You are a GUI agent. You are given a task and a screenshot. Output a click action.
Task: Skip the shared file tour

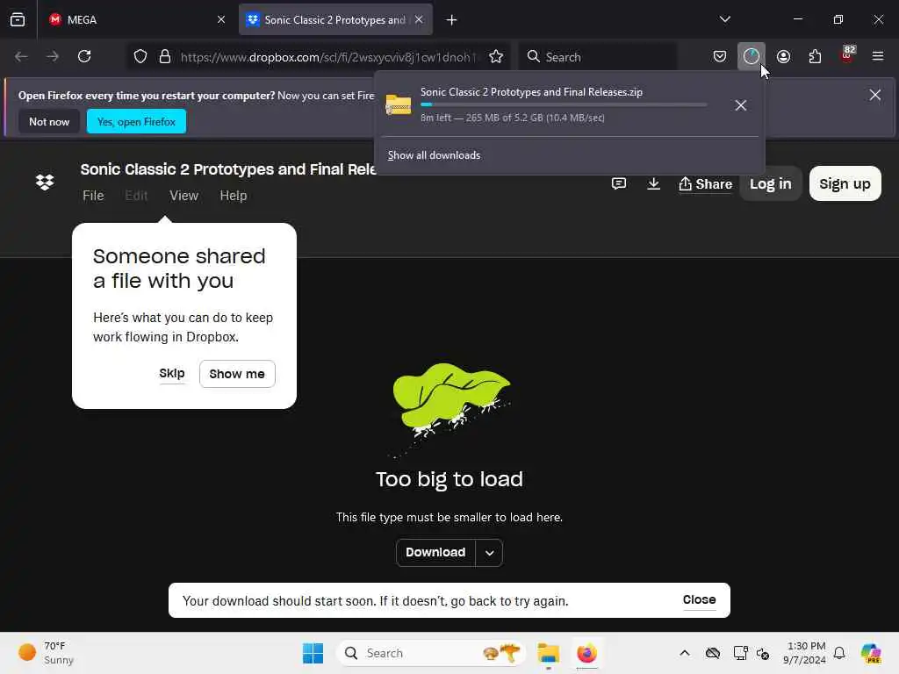(172, 374)
